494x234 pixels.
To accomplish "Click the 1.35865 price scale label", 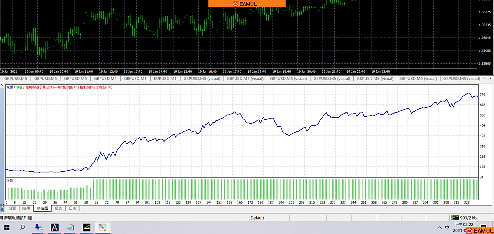I will (484, 64).
